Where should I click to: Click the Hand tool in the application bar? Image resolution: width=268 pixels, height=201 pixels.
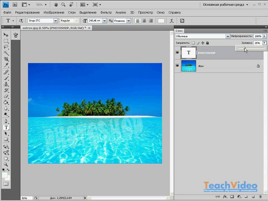(x=56, y=5)
